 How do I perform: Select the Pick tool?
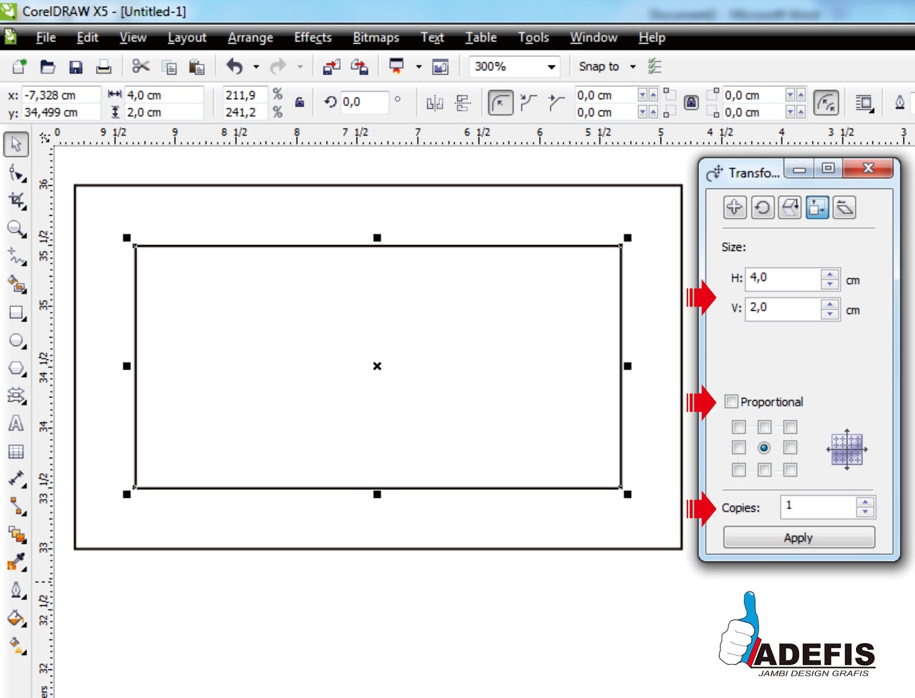pyautogui.click(x=17, y=144)
